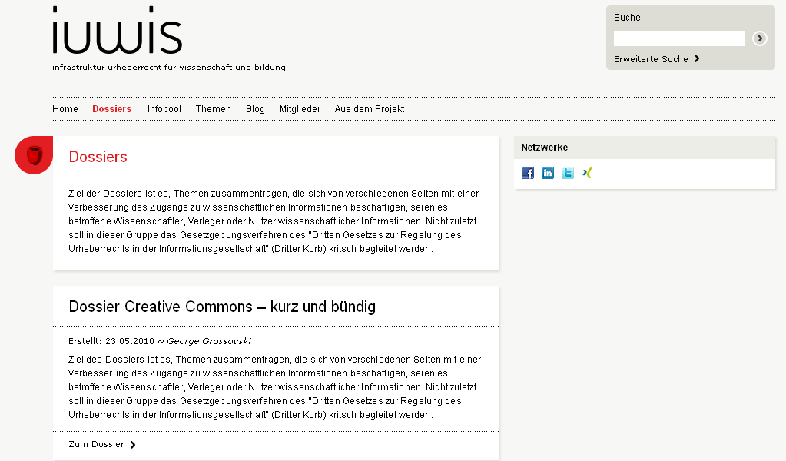Open the Mitglieder menu item
Screen dimensions: 786x461
300,109
